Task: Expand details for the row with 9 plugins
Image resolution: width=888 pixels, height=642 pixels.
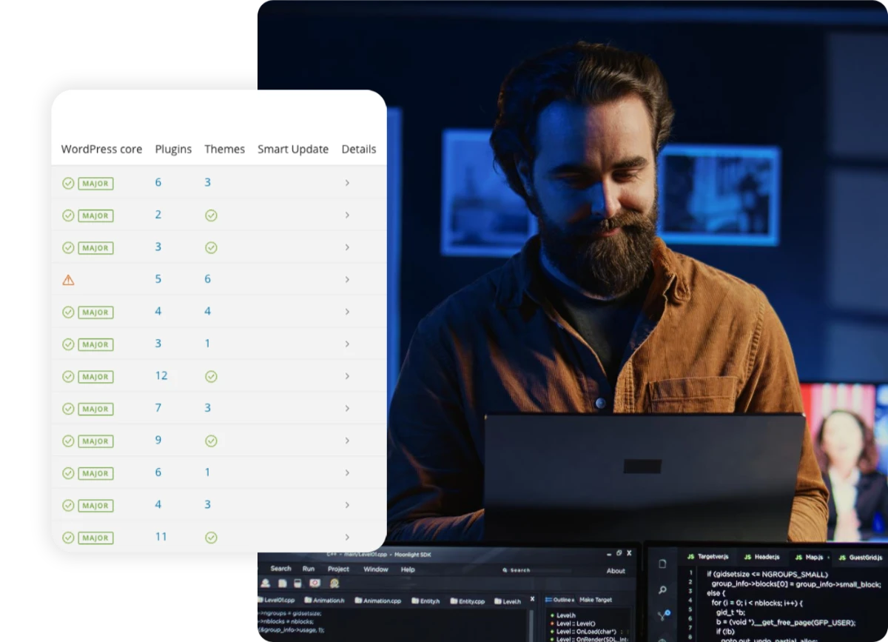Action: coord(347,441)
